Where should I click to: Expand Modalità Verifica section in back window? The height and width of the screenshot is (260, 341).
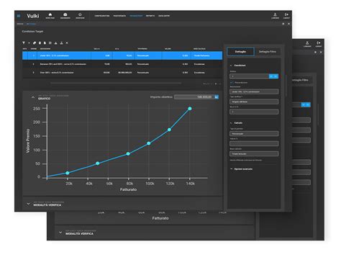point(60,233)
